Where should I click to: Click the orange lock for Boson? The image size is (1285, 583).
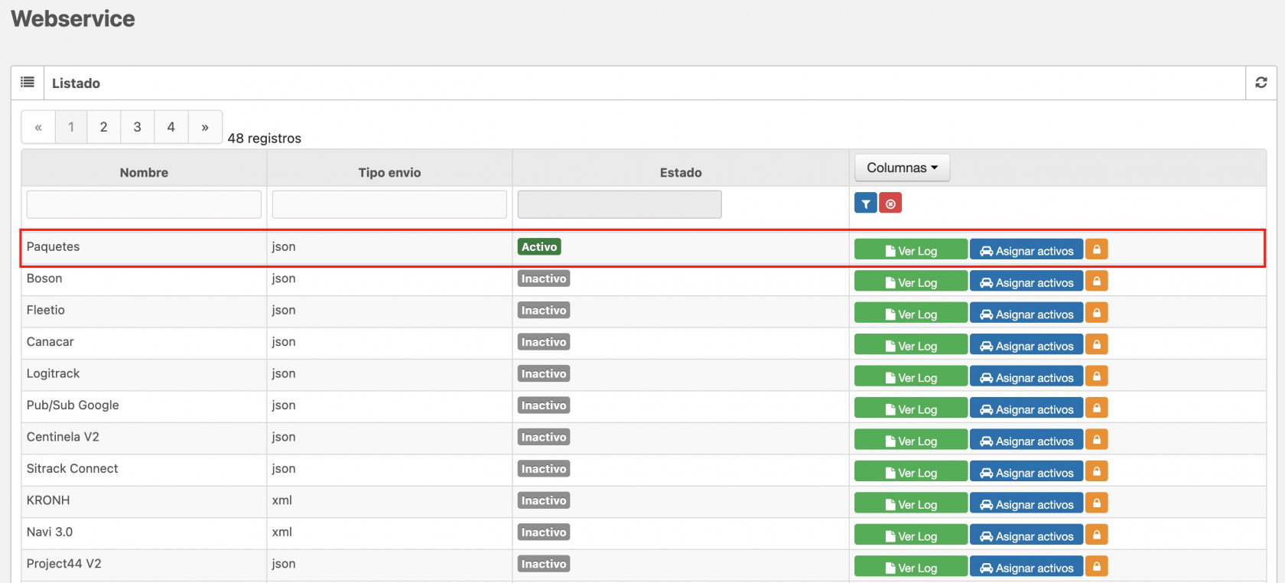coord(1097,282)
